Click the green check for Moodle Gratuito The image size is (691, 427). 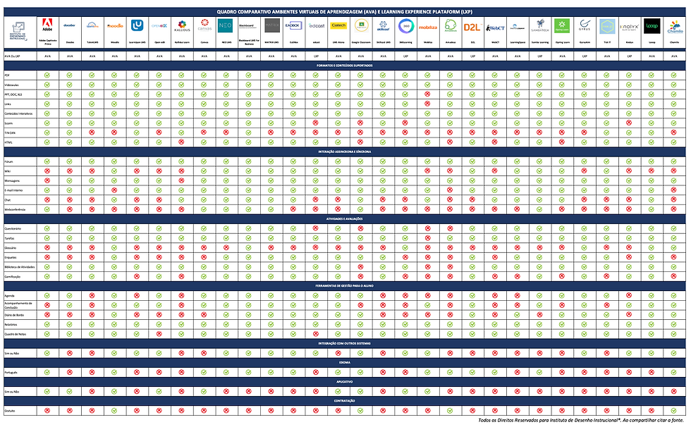(114, 411)
